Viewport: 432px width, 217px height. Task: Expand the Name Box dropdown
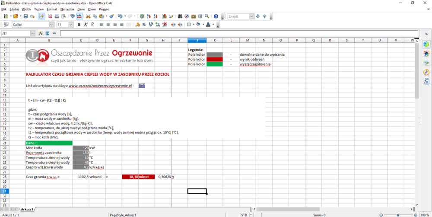click(x=32, y=33)
